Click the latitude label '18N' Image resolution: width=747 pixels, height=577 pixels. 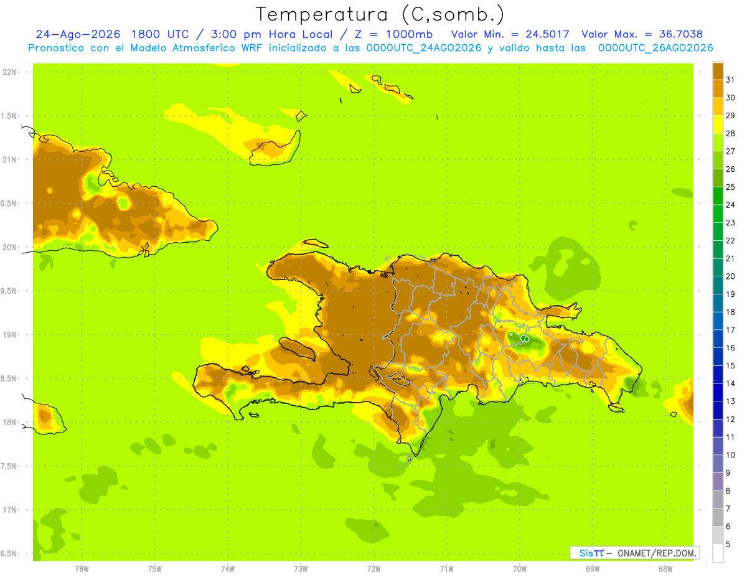click(11, 422)
